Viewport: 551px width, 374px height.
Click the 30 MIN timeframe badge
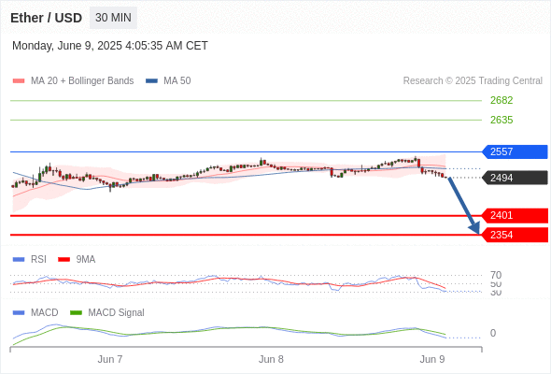click(x=113, y=18)
